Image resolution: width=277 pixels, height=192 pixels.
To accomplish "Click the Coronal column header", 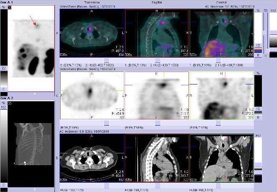I will tap(222, 2).
